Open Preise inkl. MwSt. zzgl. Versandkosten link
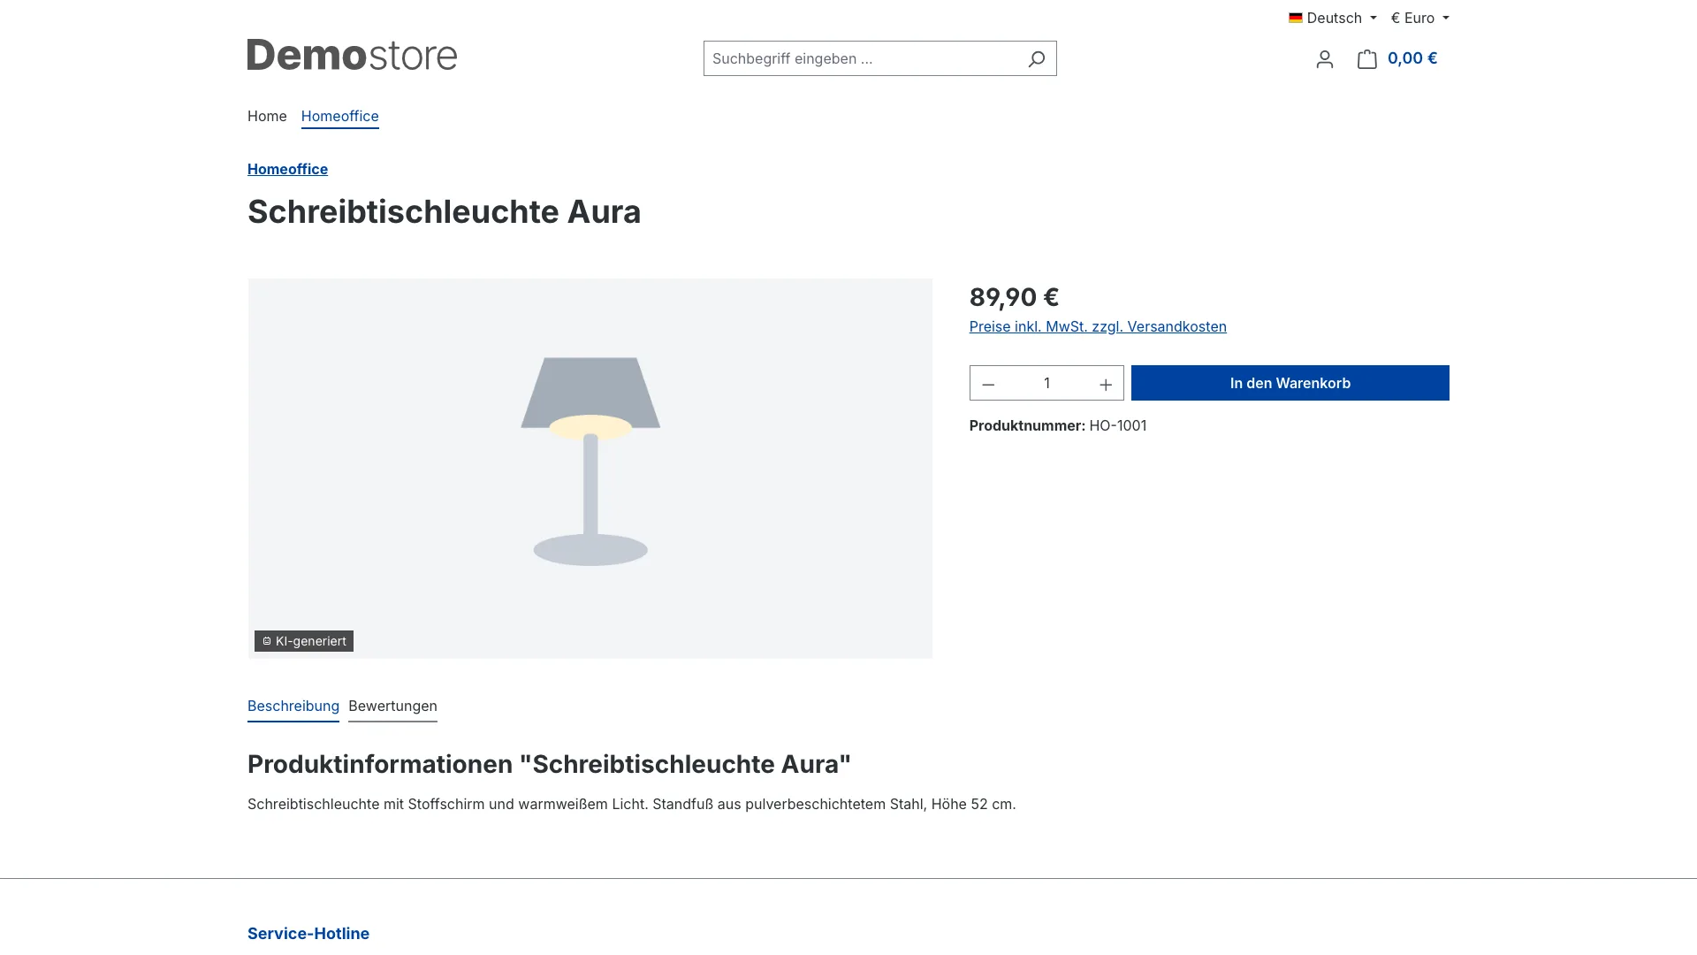Image resolution: width=1697 pixels, height=955 pixels. 1098,326
